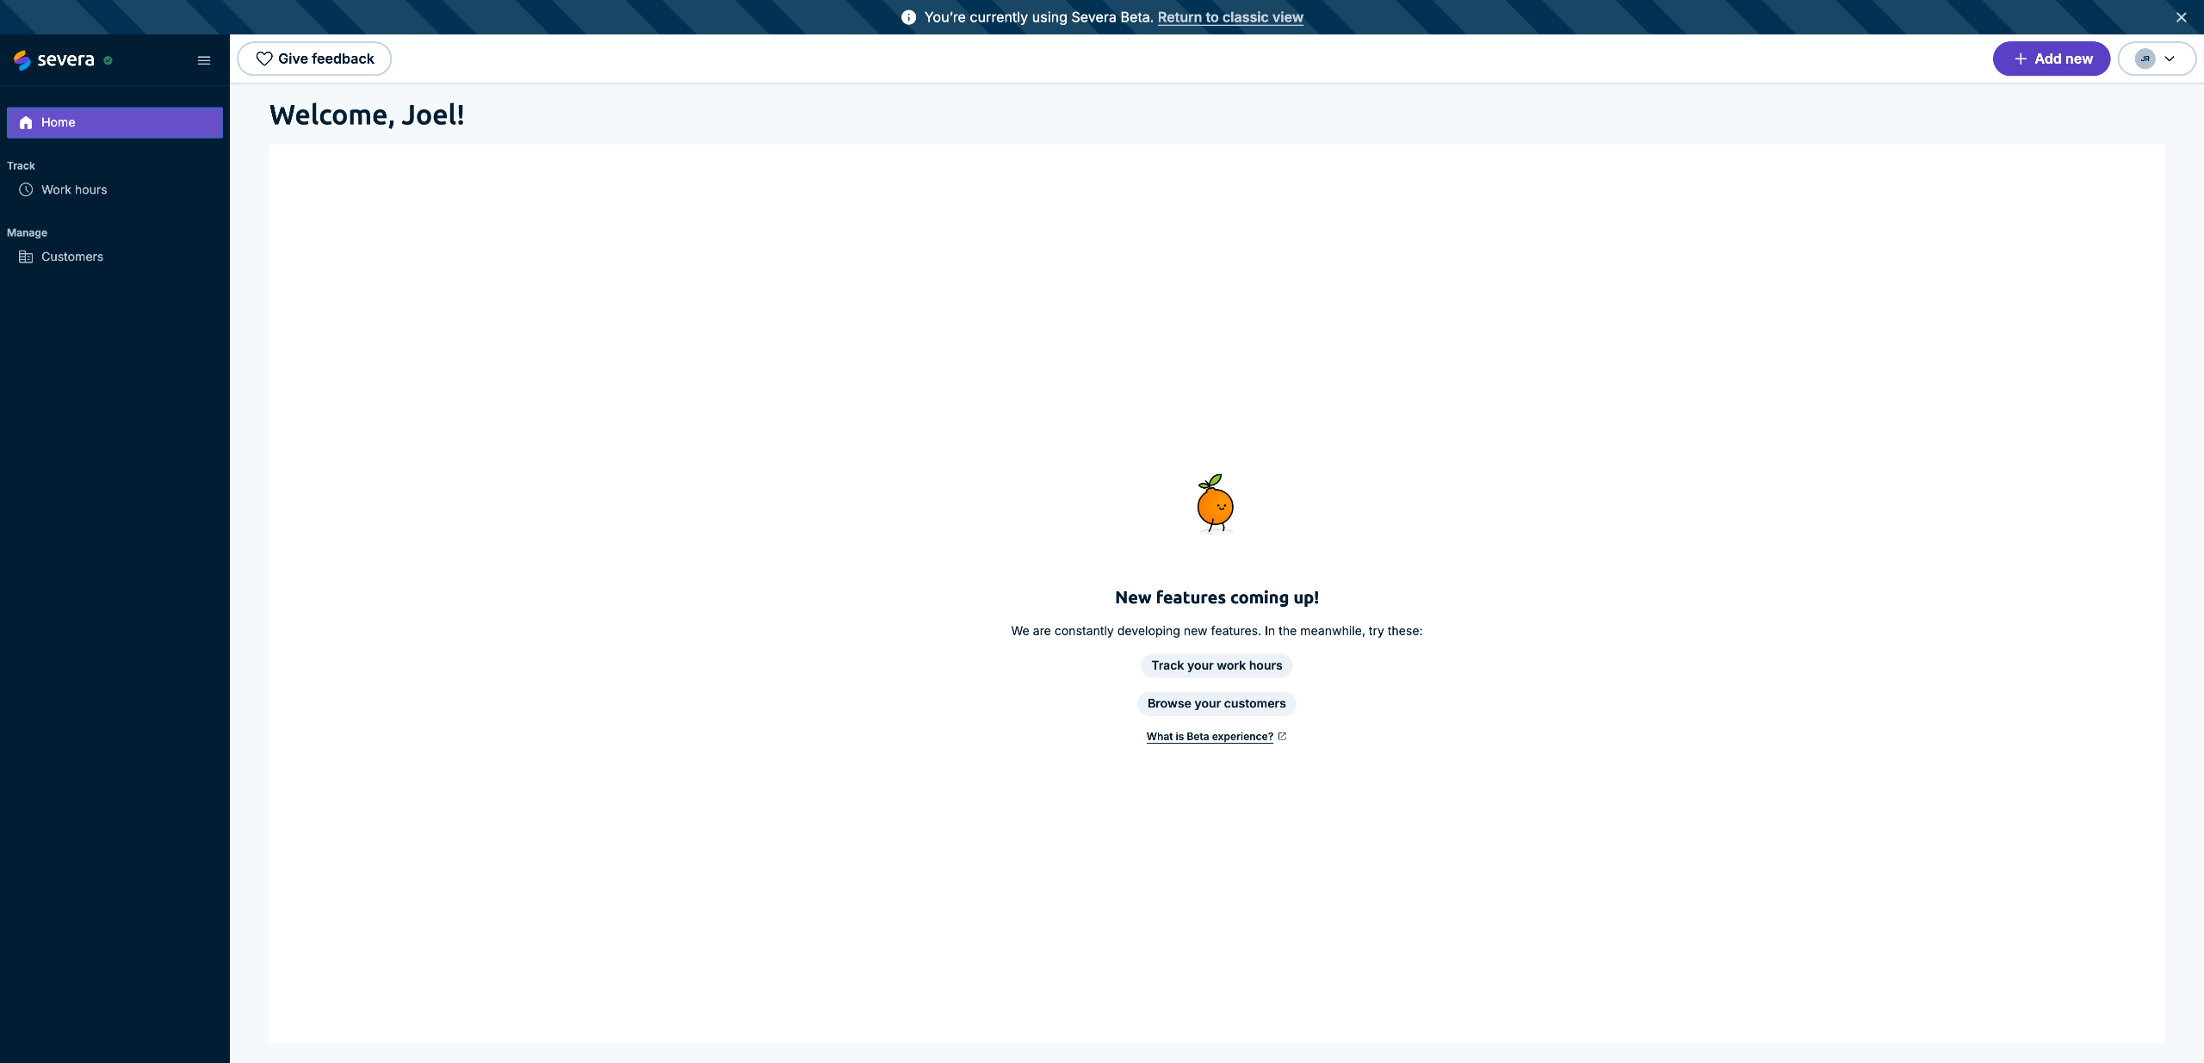Open Customers from the sidebar

[72, 256]
